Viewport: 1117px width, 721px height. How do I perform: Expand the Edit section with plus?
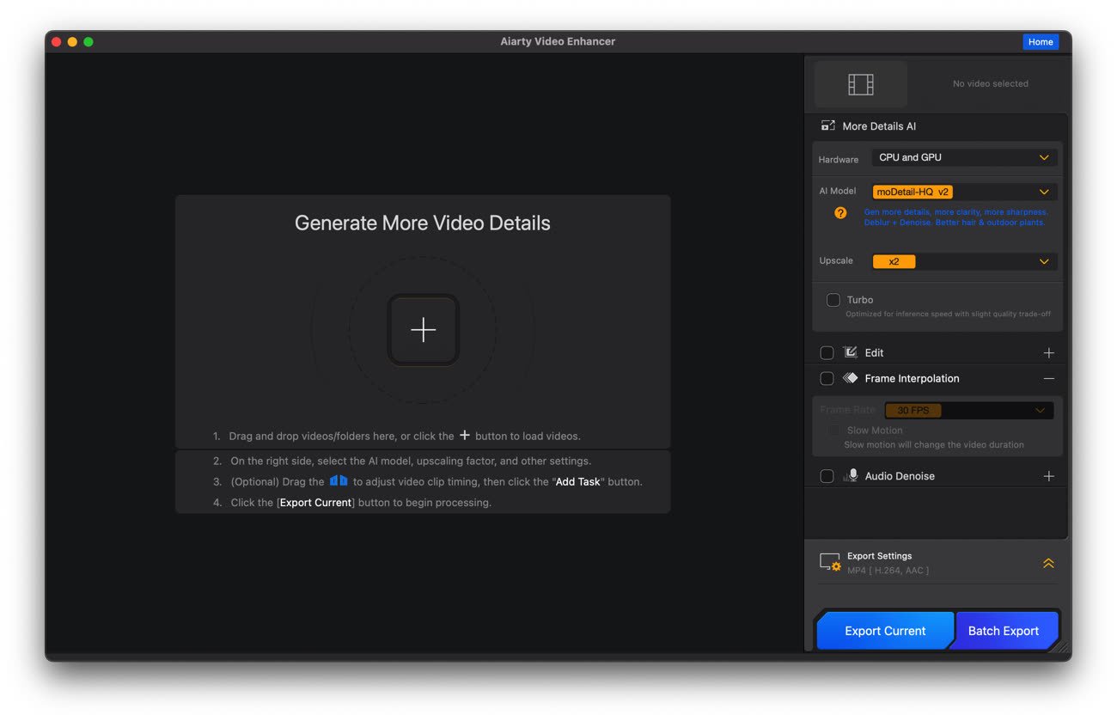[x=1048, y=352]
